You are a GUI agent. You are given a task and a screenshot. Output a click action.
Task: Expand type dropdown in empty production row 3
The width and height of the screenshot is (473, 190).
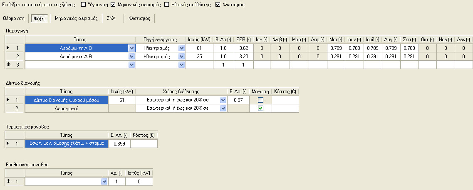click(131, 64)
